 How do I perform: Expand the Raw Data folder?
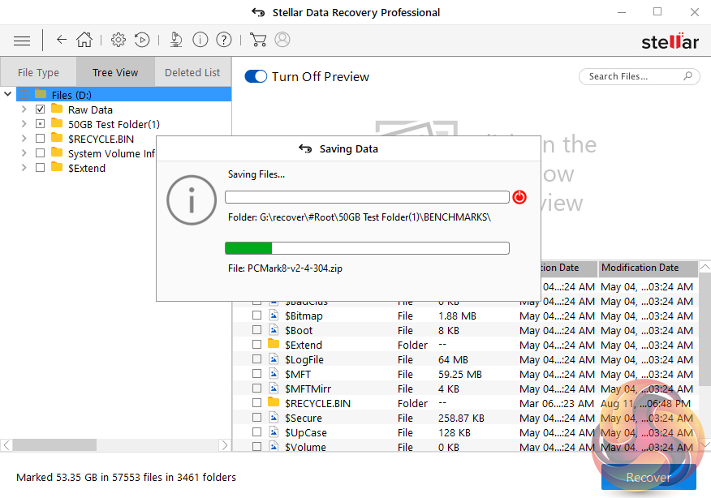coord(24,109)
